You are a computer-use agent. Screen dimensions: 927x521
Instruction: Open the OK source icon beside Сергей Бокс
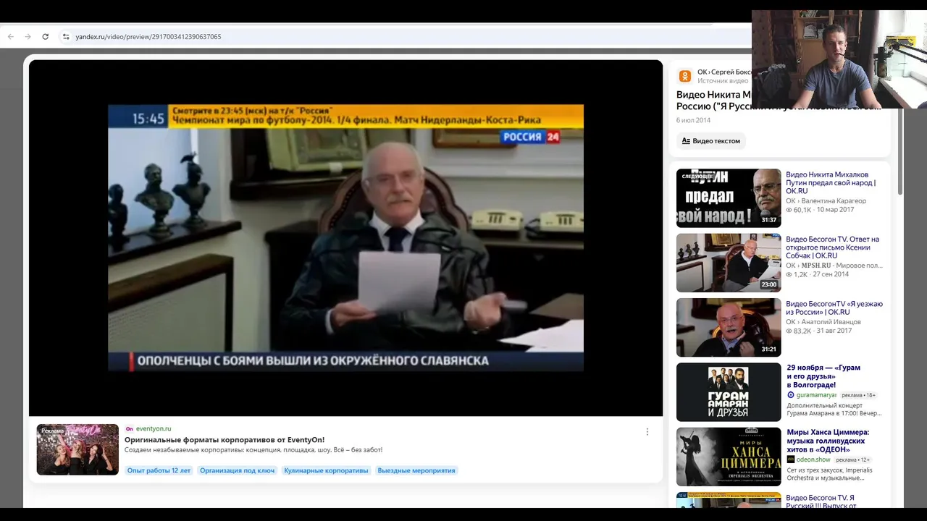(684, 76)
